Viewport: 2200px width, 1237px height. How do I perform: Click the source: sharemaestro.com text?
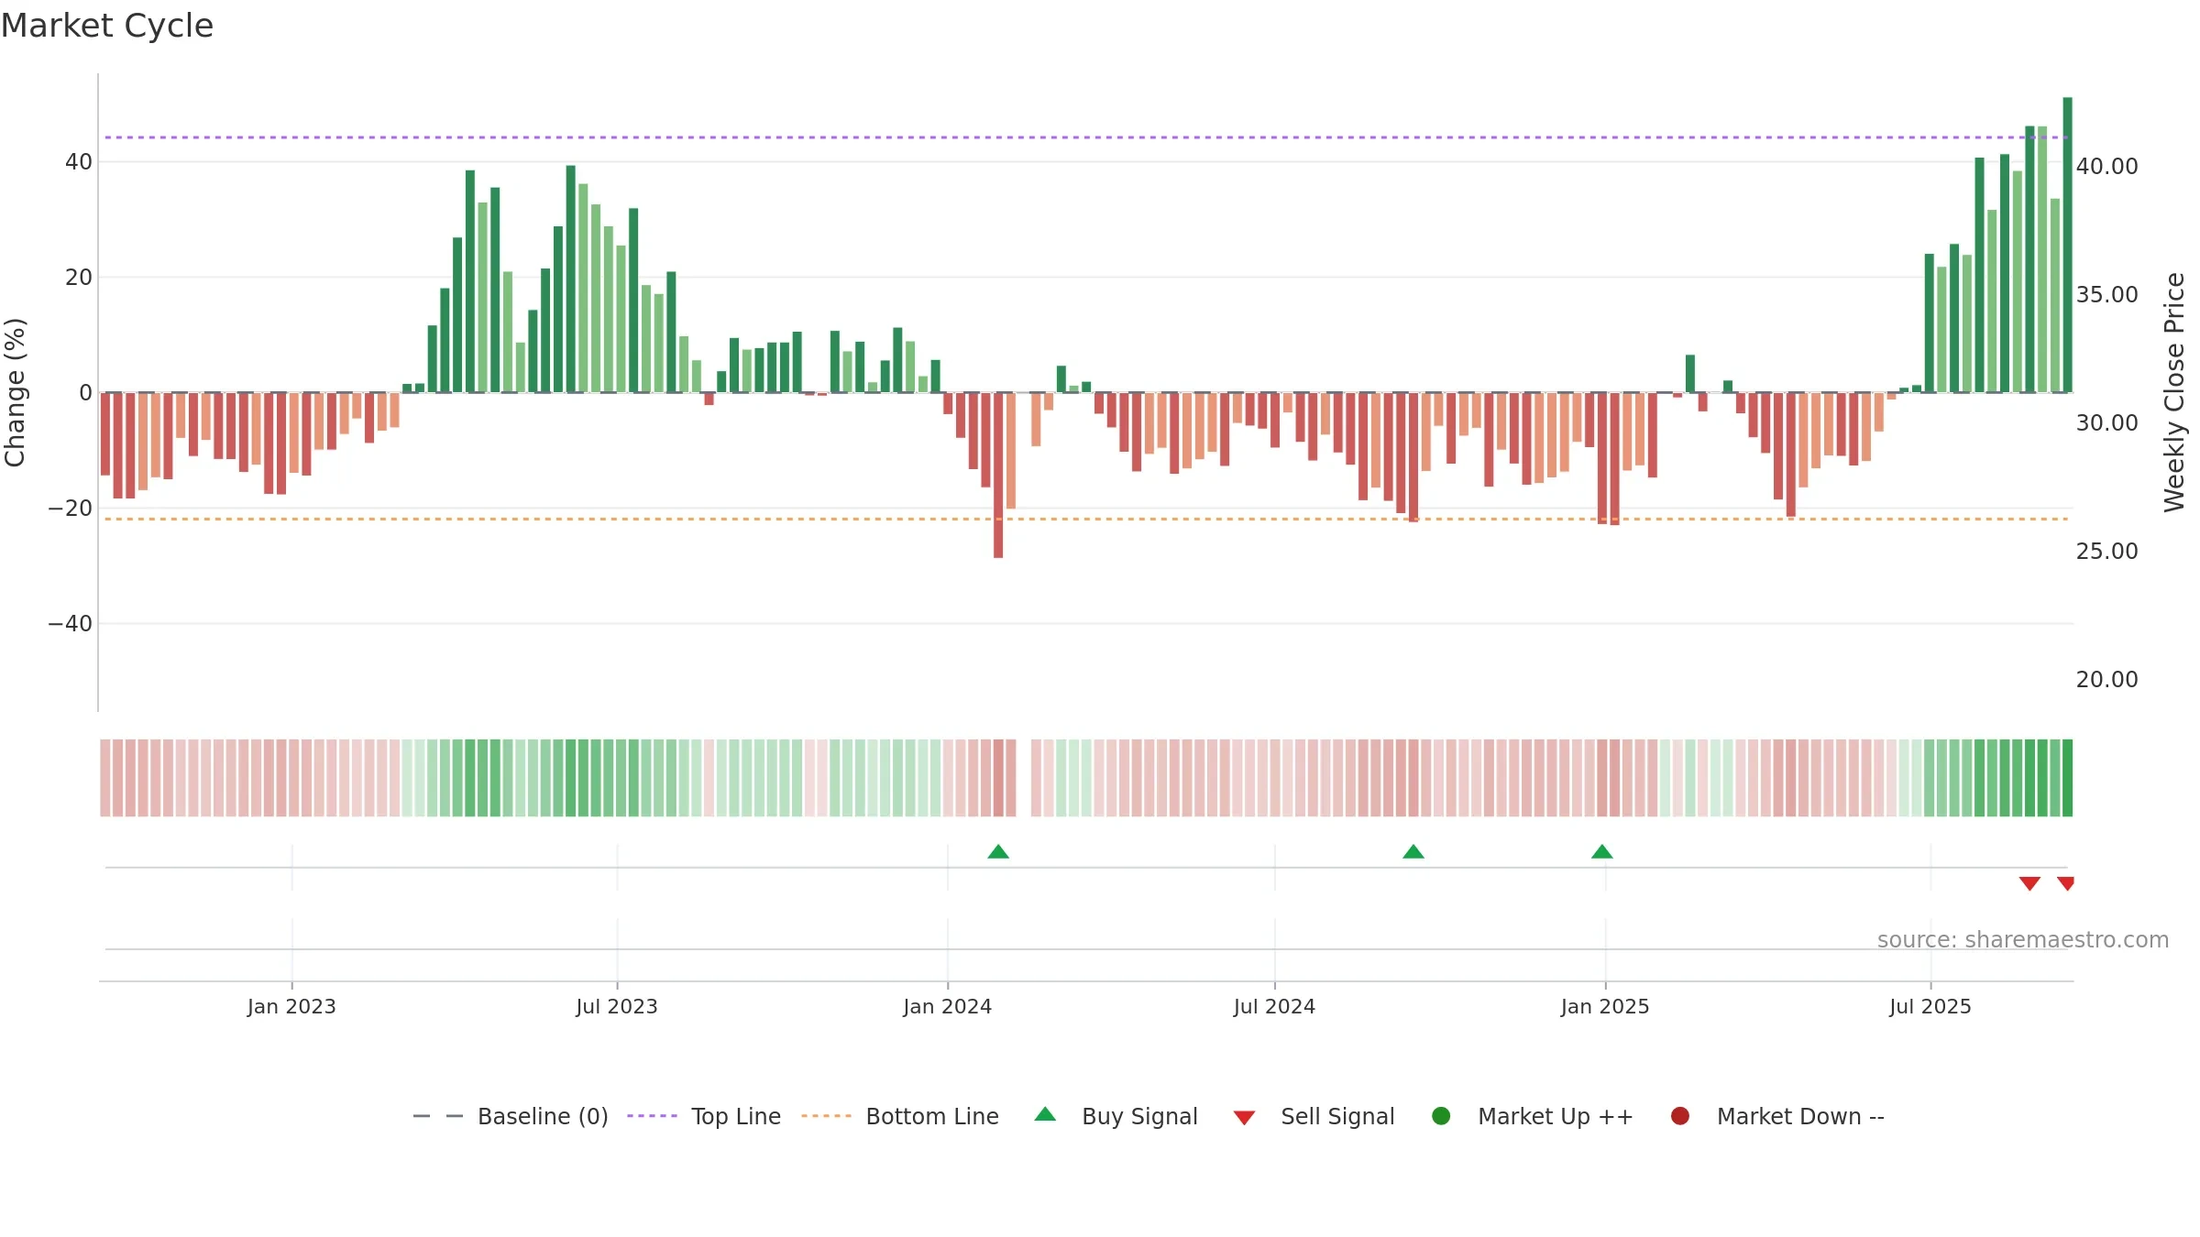[2023, 940]
